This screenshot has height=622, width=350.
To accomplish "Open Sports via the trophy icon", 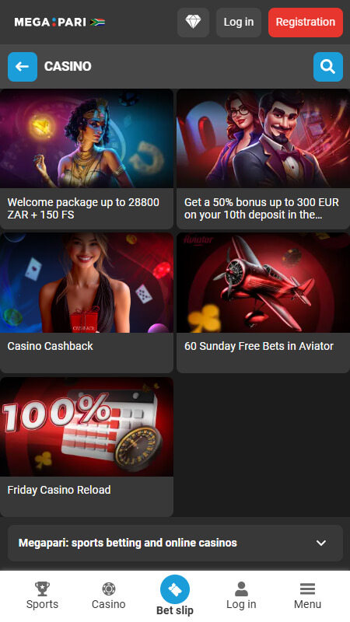I will click(x=42, y=596).
